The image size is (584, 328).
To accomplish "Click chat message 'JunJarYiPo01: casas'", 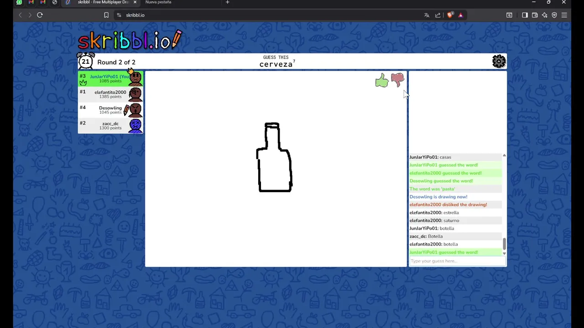I will coord(430,157).
